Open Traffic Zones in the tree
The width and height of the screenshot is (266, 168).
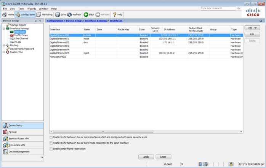(x=21, y=35)
